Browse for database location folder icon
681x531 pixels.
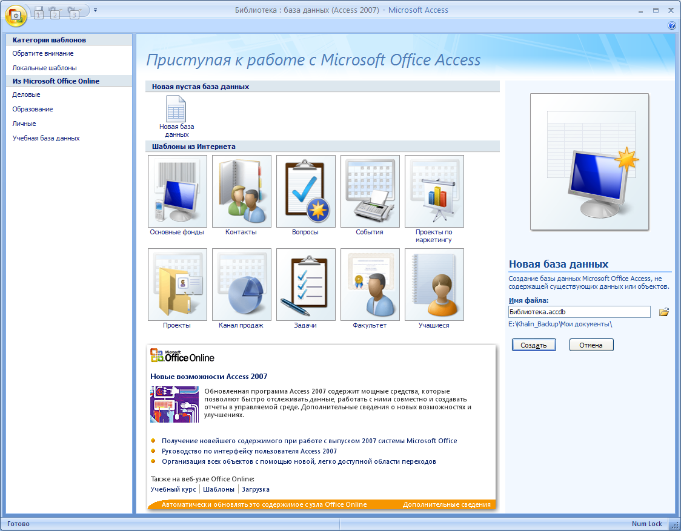[663, 312]
